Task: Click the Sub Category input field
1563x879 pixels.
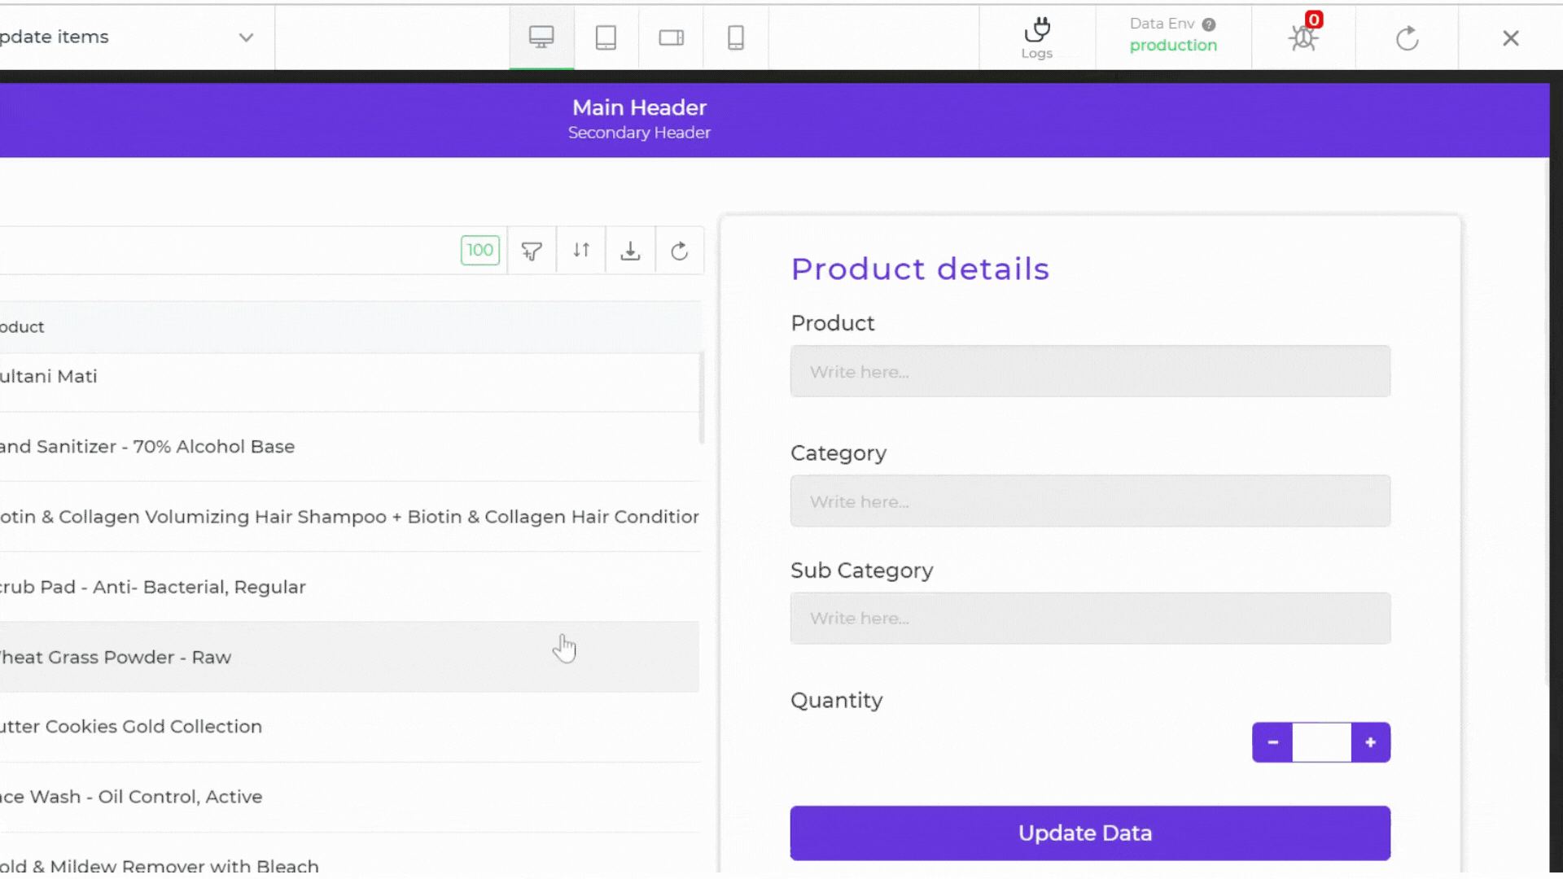Action: (1089, 619)
